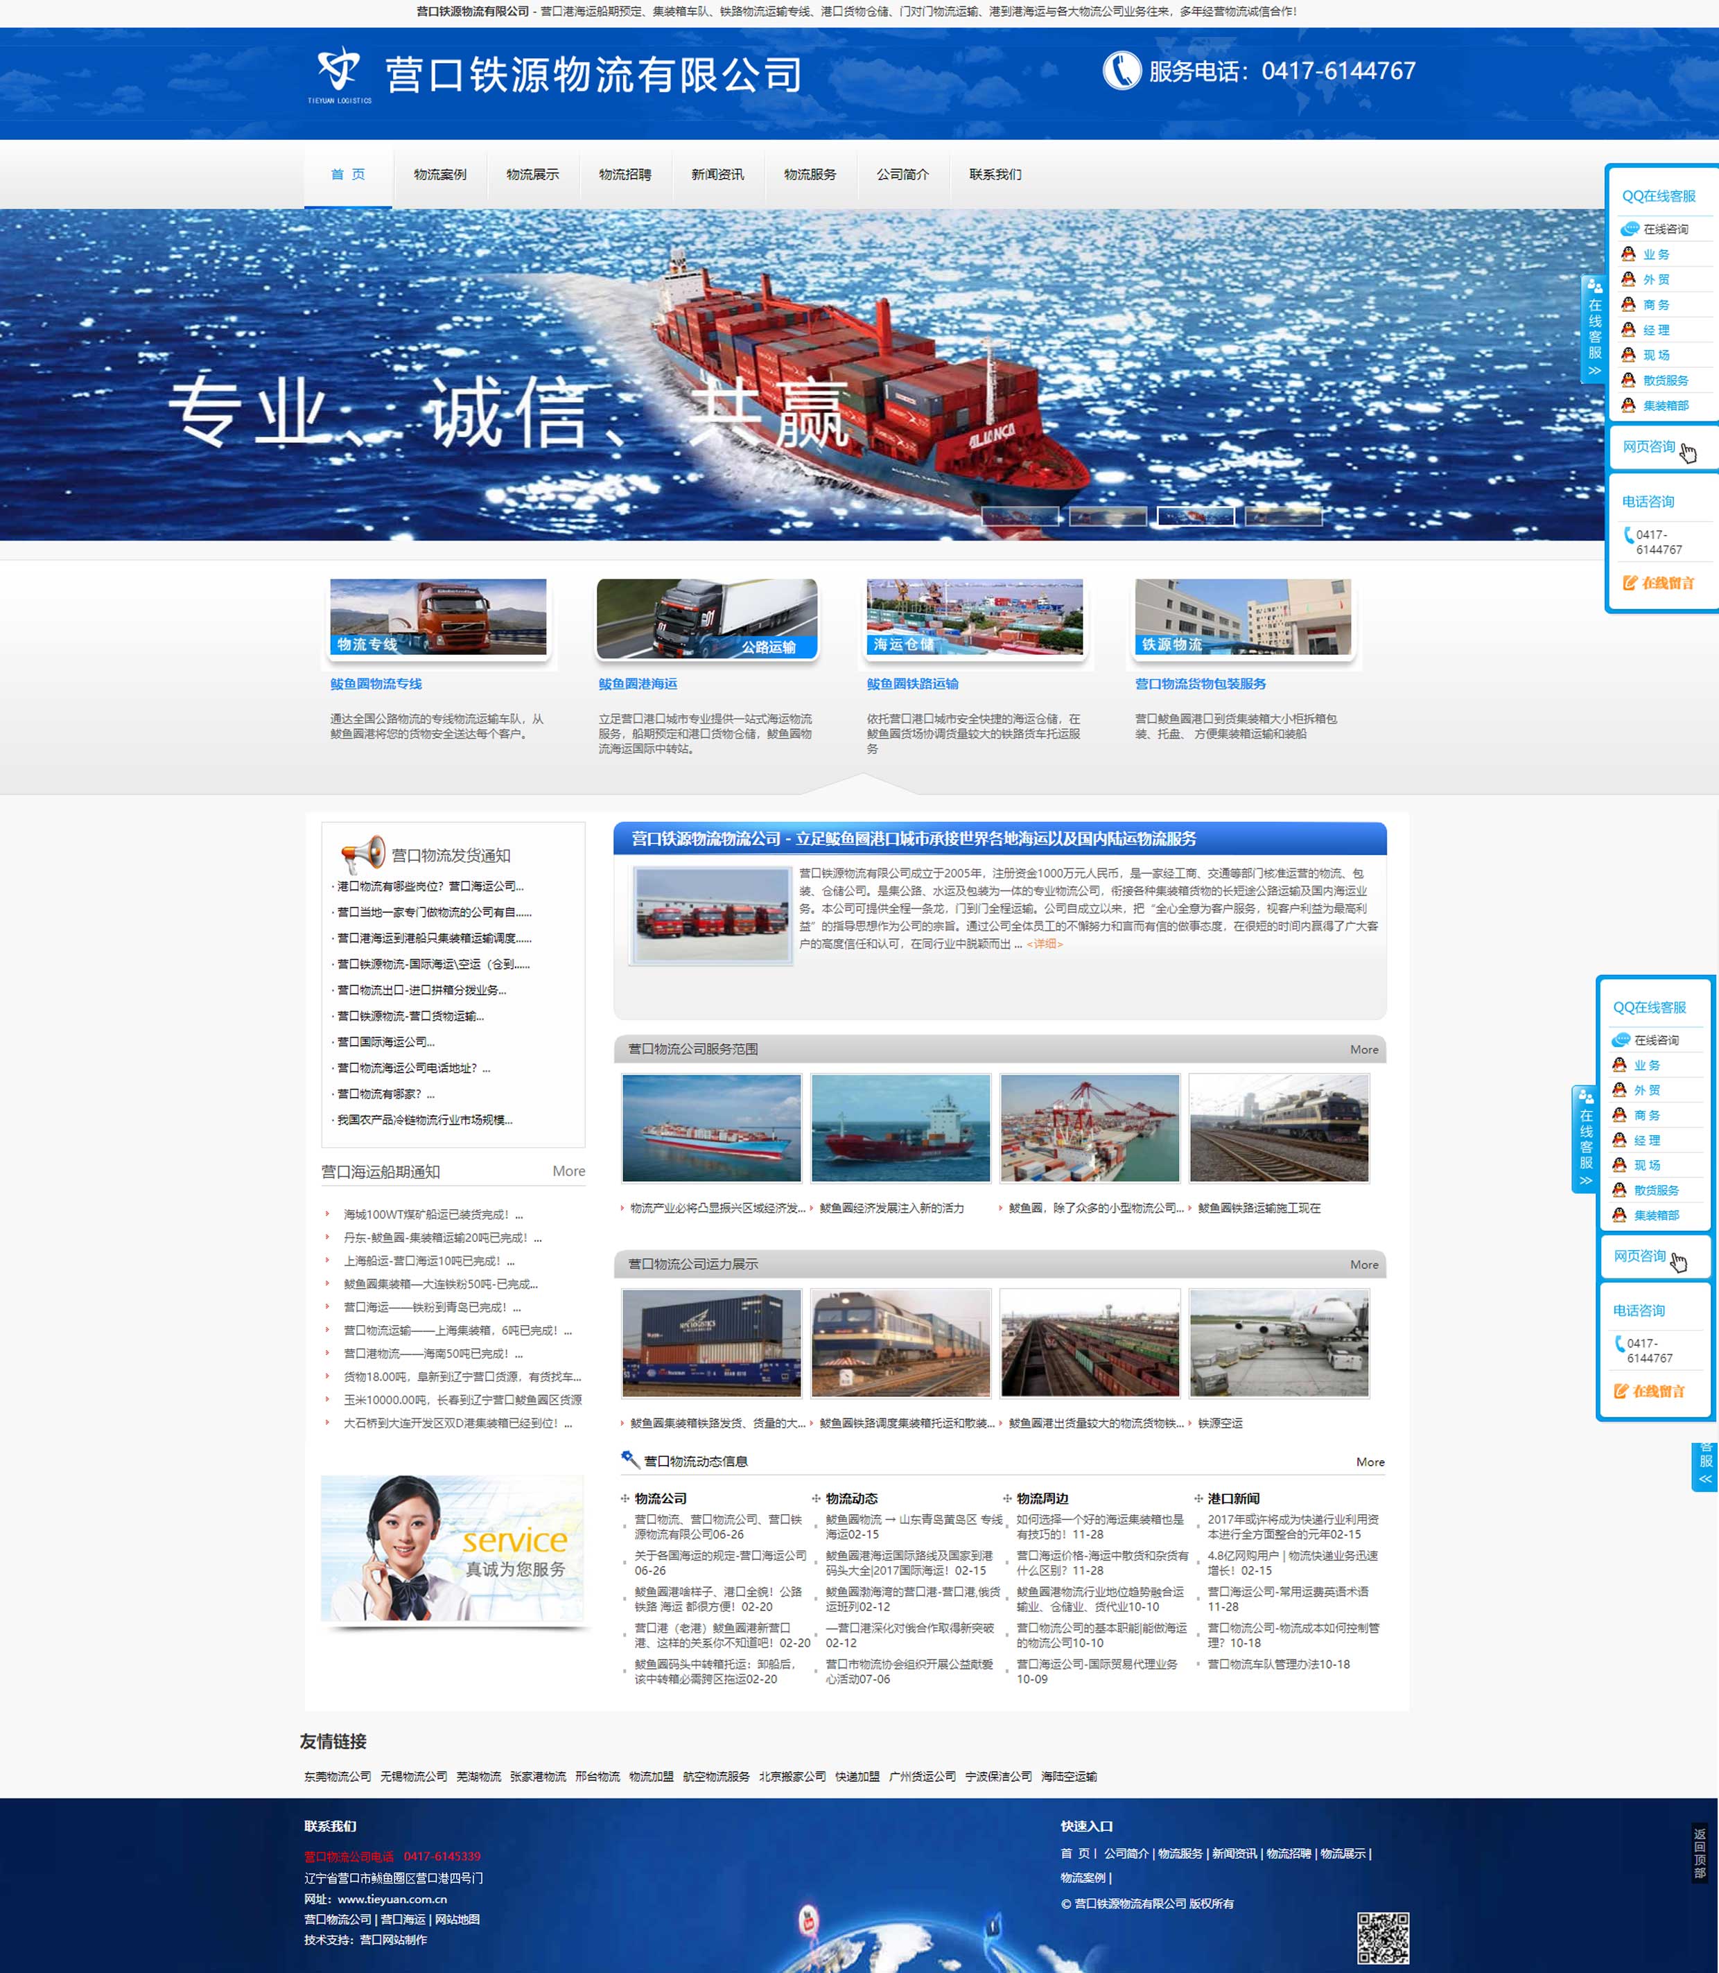
Task: Select the highlighted banner slide thumbnail
Action: click(1195, 516)
